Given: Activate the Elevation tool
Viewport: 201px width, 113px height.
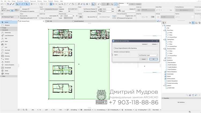Looking at the screenshot, I should (x=9, y=62).
